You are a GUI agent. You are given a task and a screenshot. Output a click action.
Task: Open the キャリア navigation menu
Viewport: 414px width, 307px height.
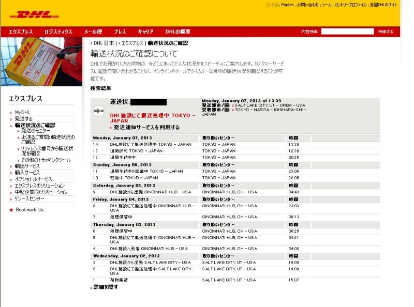tap(145, 32)
